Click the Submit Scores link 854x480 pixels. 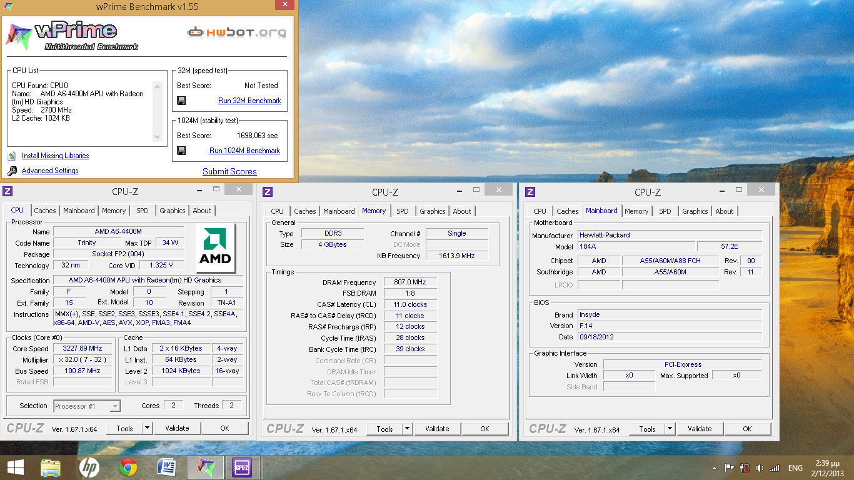[x=229, y=171]
